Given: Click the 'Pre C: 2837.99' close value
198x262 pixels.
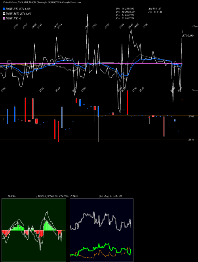Looking at the screenshot, I should tap(125, 18).
